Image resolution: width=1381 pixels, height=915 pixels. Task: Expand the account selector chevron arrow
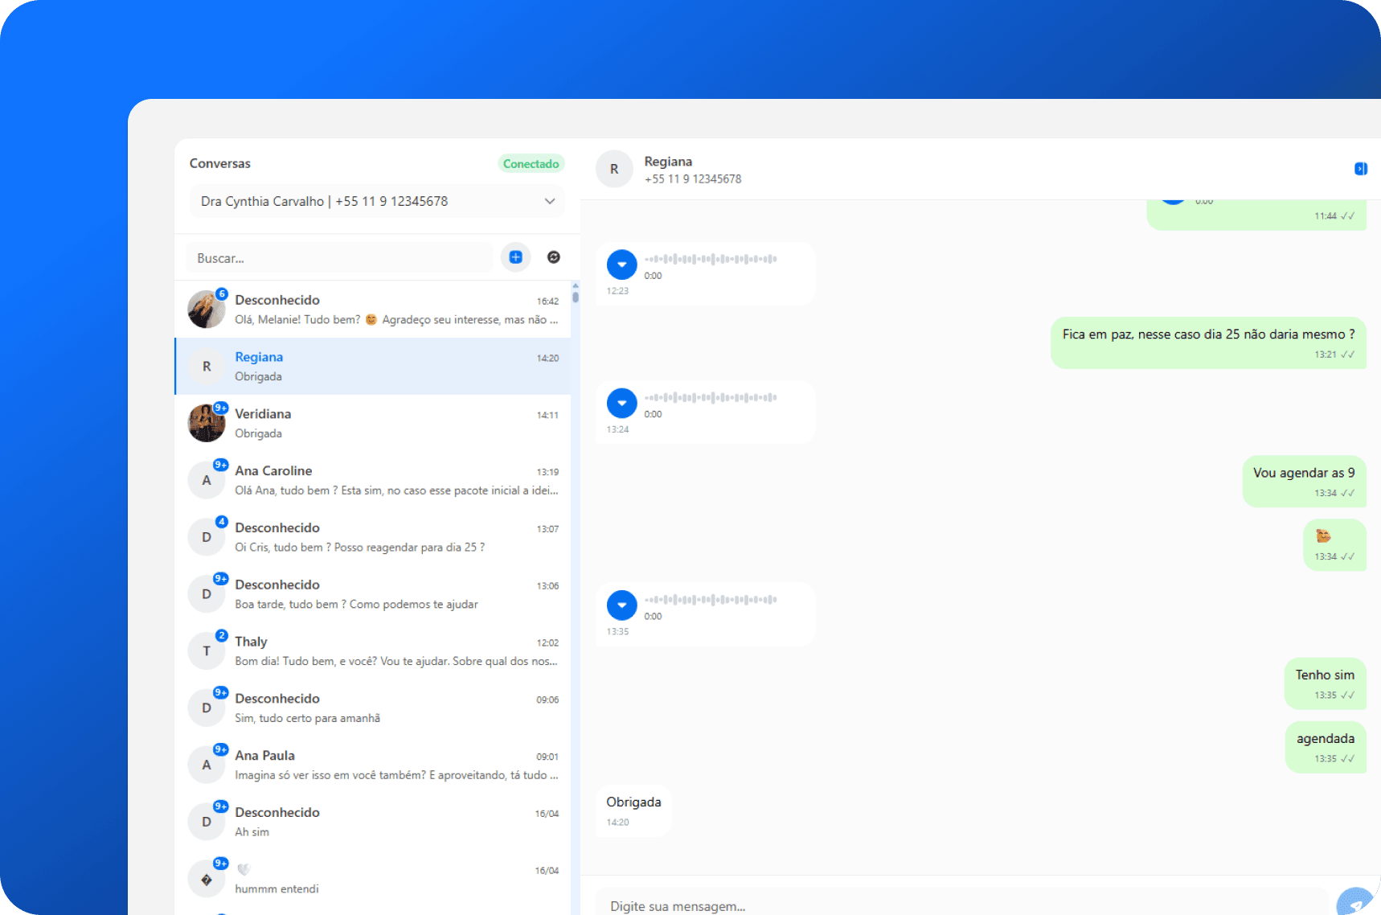[550, 202]
